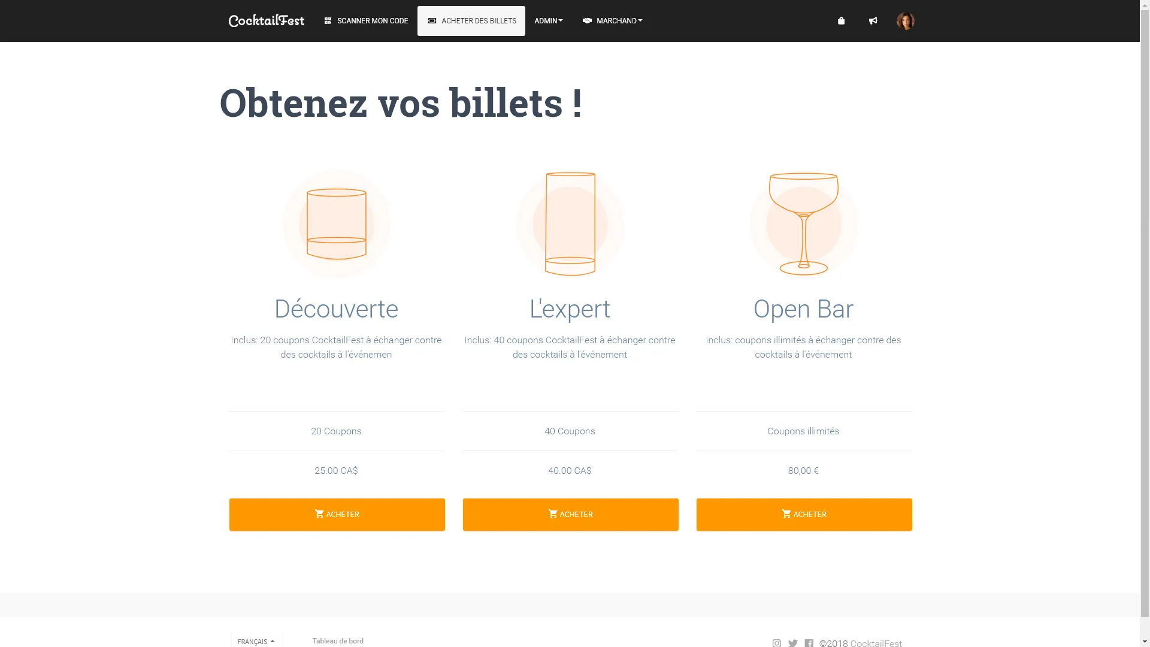Click the Facebook icon in footer

tap(809, 643)
